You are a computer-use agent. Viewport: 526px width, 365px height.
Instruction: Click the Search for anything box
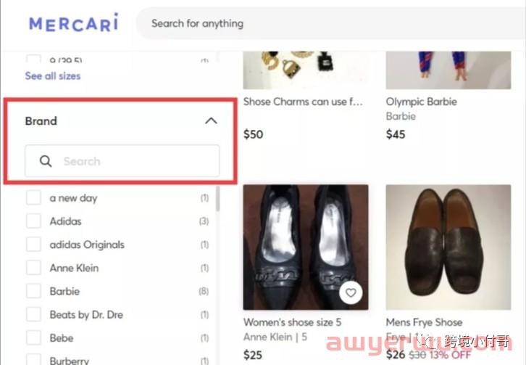pos(331,23)
